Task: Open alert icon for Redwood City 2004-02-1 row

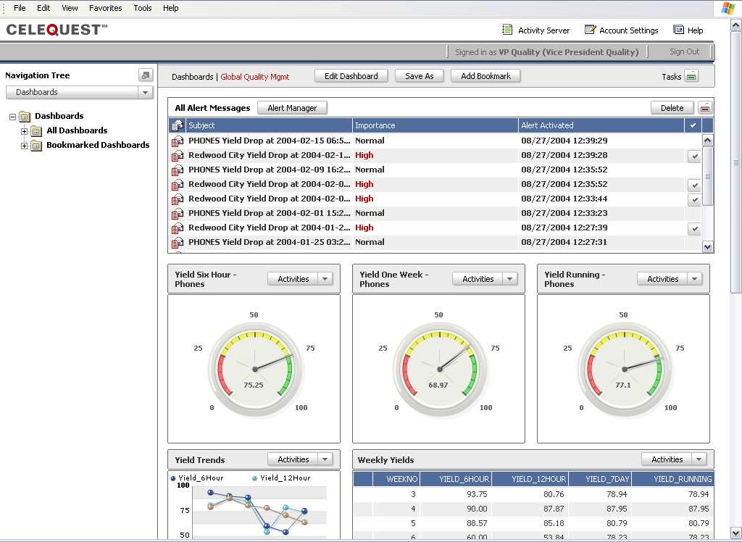Action: (178, 155)
